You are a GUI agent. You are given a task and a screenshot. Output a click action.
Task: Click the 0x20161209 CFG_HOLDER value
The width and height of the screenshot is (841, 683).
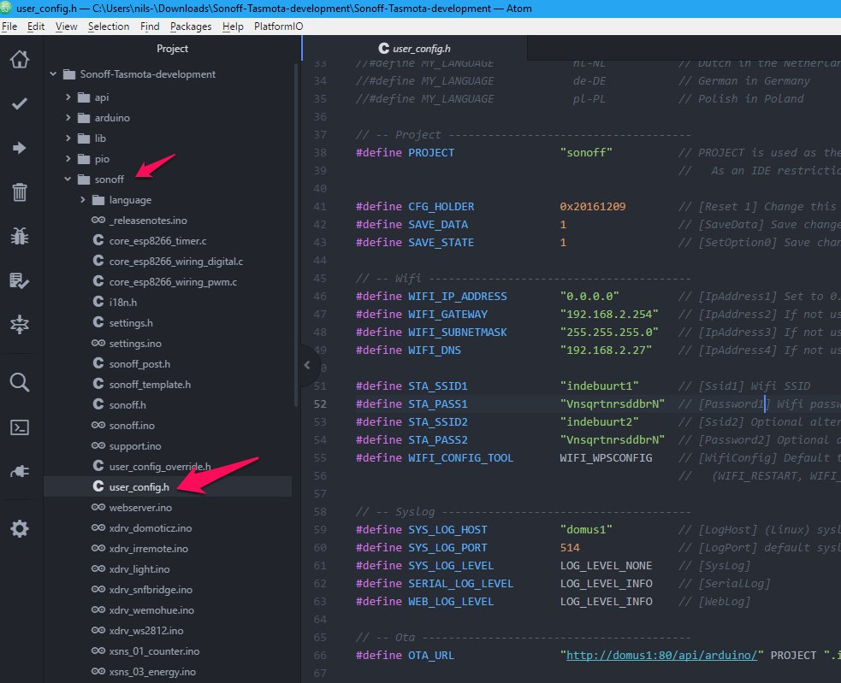coord(593,206)
